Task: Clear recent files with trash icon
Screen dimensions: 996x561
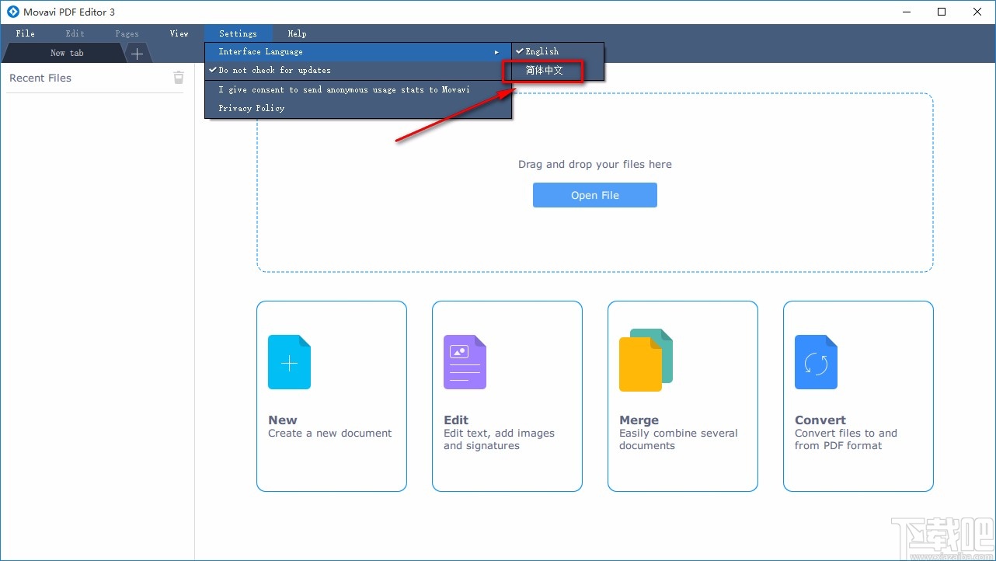Action: pyautogui.click(x=179, y=77)
